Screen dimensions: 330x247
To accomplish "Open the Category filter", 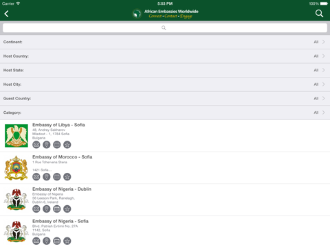I will point(165,113).
